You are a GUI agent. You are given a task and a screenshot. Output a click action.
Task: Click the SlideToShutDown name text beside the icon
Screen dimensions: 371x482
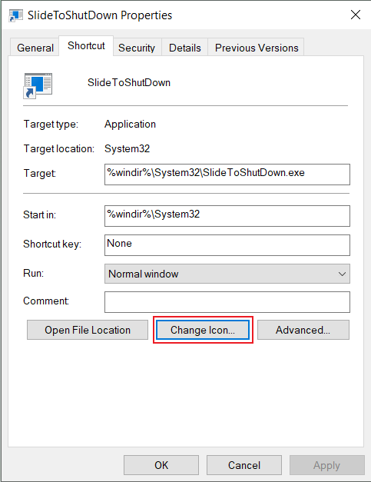pos(129,83)
